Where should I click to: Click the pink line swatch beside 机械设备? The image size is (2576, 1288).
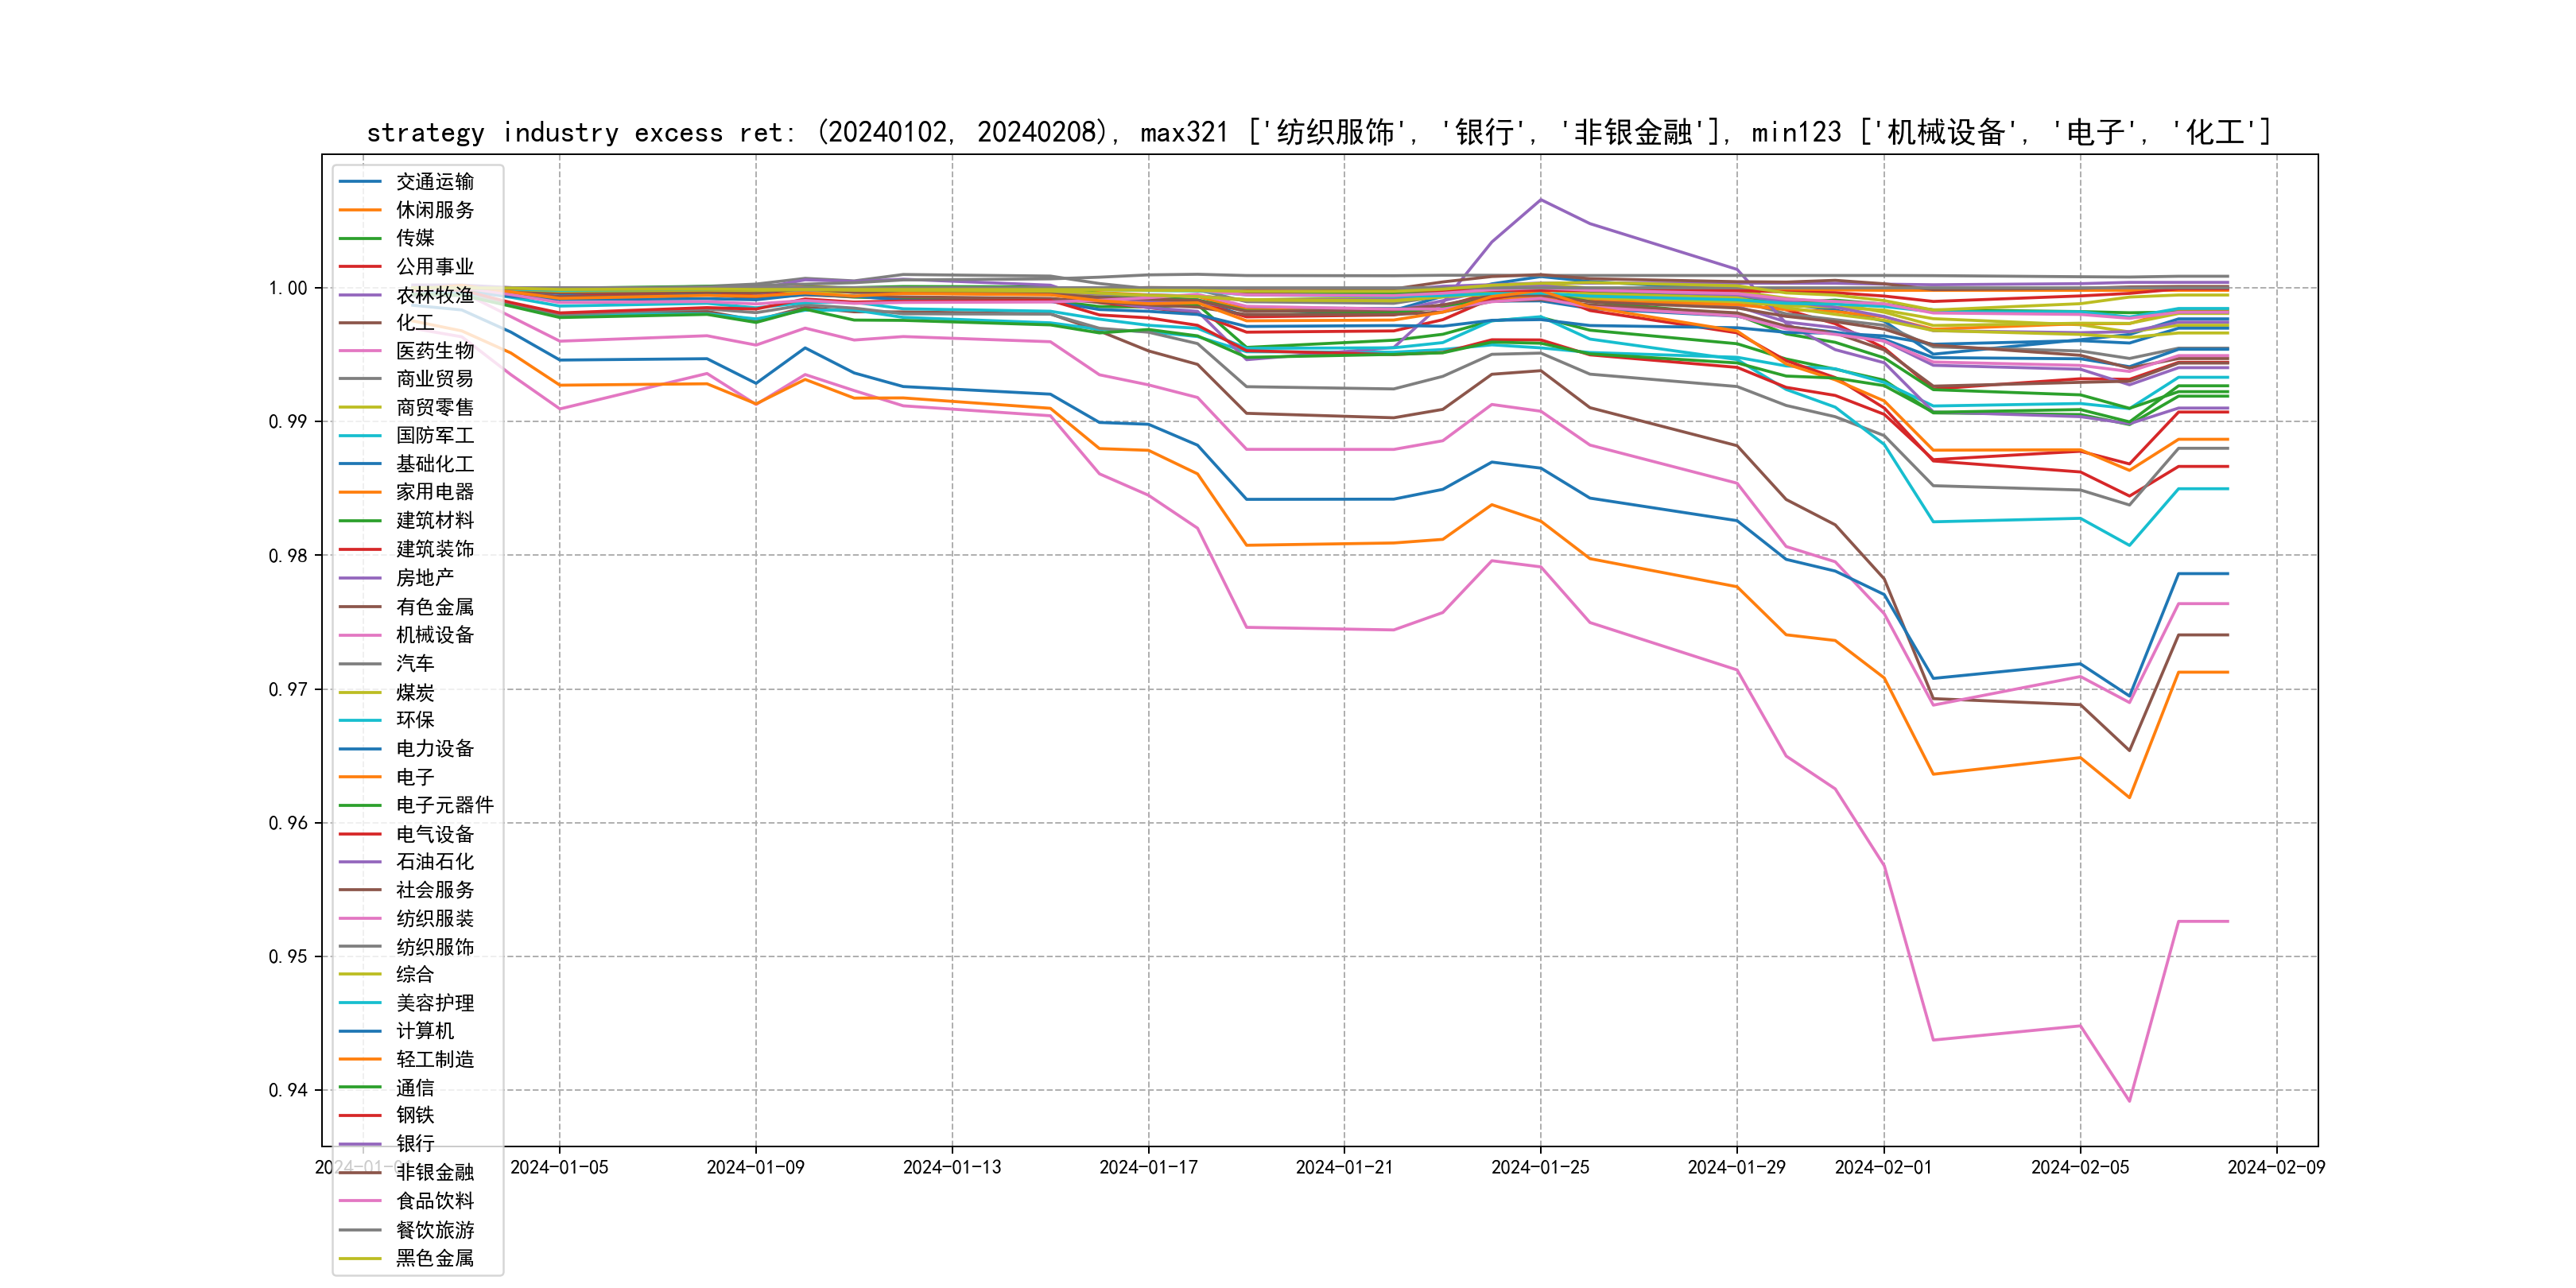[x=360, y=635]
